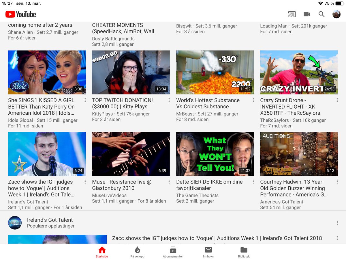Tap the Shane Allen channel info

[43, 35]
